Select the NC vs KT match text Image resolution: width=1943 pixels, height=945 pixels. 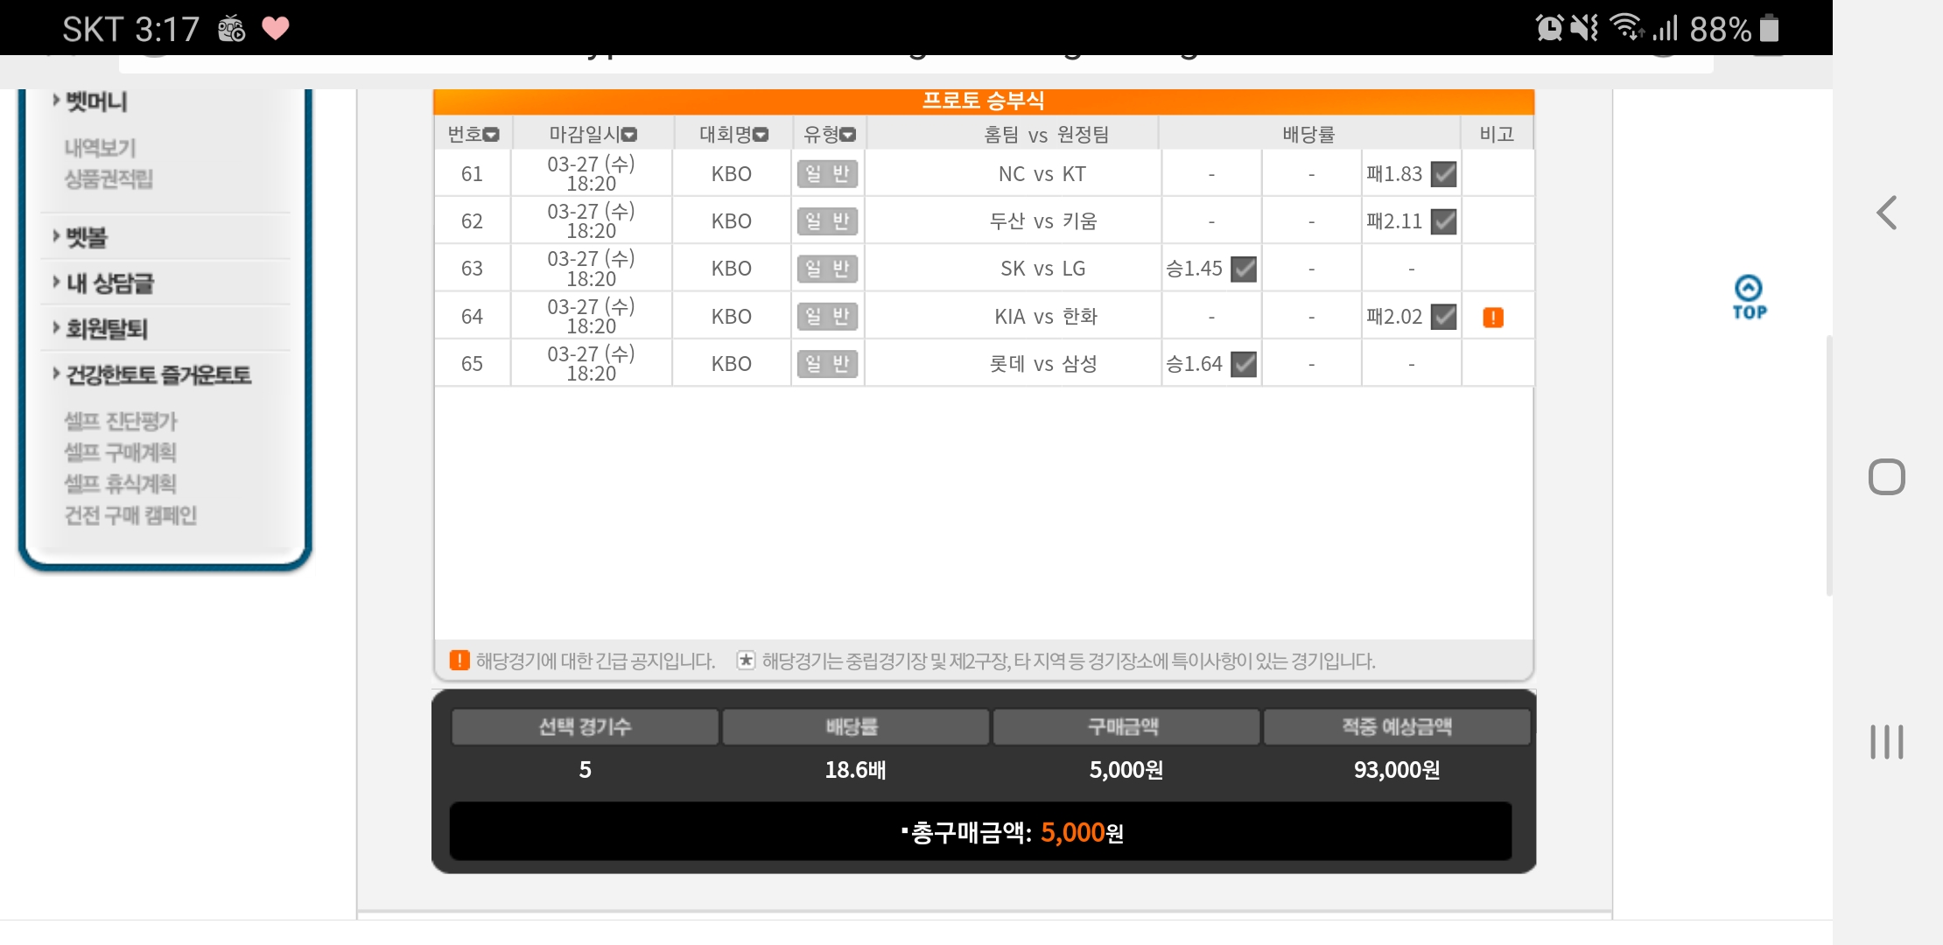pyautogui.click(x=1042, y=174)
